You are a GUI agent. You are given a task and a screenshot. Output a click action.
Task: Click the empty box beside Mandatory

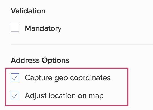point(15,28)
